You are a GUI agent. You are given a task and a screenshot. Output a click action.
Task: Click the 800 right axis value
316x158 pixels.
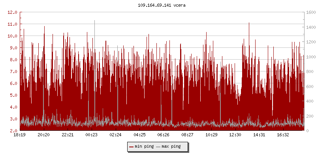click(x=309, y=71)
